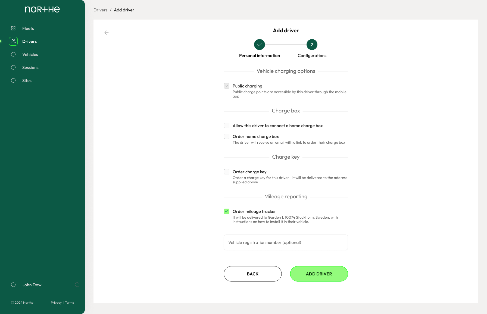Click the completed Personal information step circle

coord(260,45)
